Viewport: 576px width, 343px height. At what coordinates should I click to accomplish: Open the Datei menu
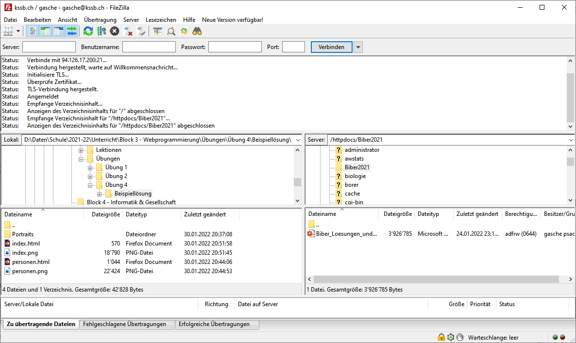tap(10, 20)
